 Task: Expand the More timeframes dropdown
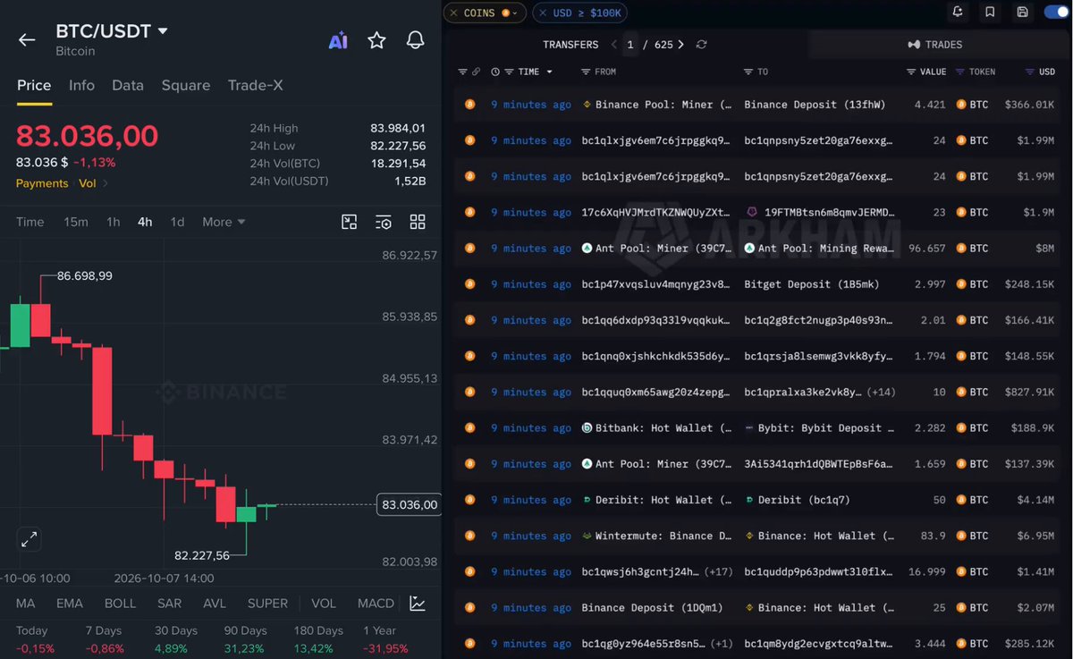(224, 222)
